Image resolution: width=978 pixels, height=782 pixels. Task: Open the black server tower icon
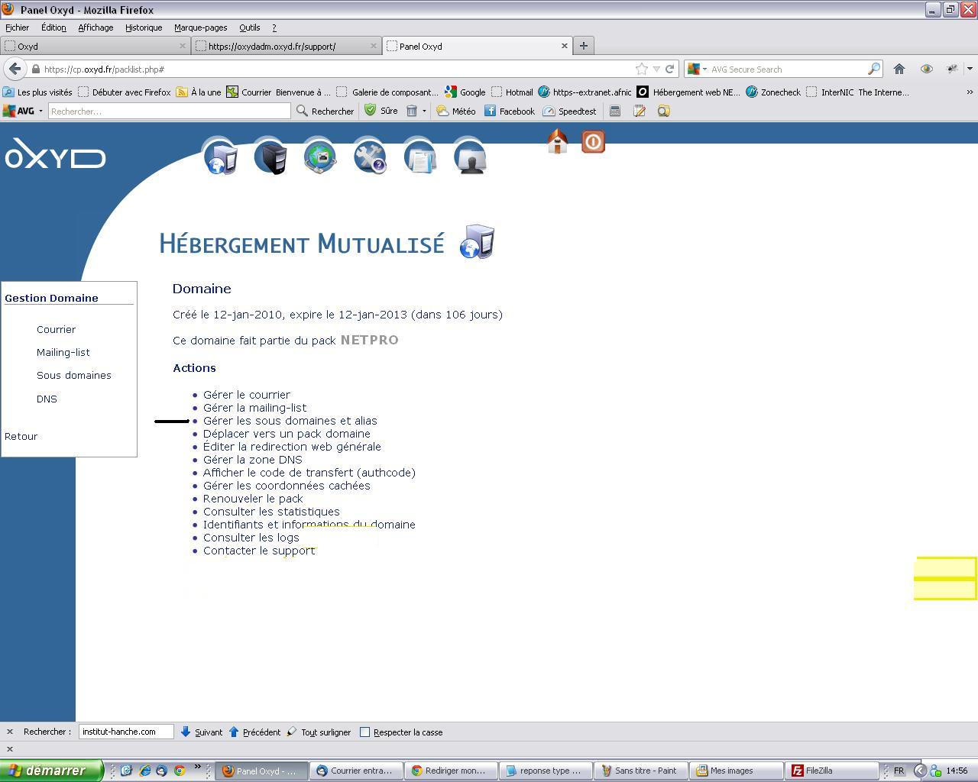(270, 157)
